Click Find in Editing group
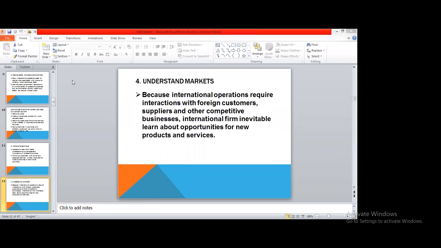The width and height of the screenshot is (441, 248). 312,45
